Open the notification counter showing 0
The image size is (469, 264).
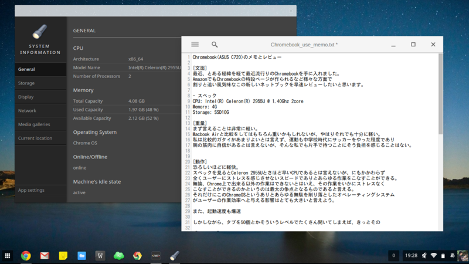point(393,256)
